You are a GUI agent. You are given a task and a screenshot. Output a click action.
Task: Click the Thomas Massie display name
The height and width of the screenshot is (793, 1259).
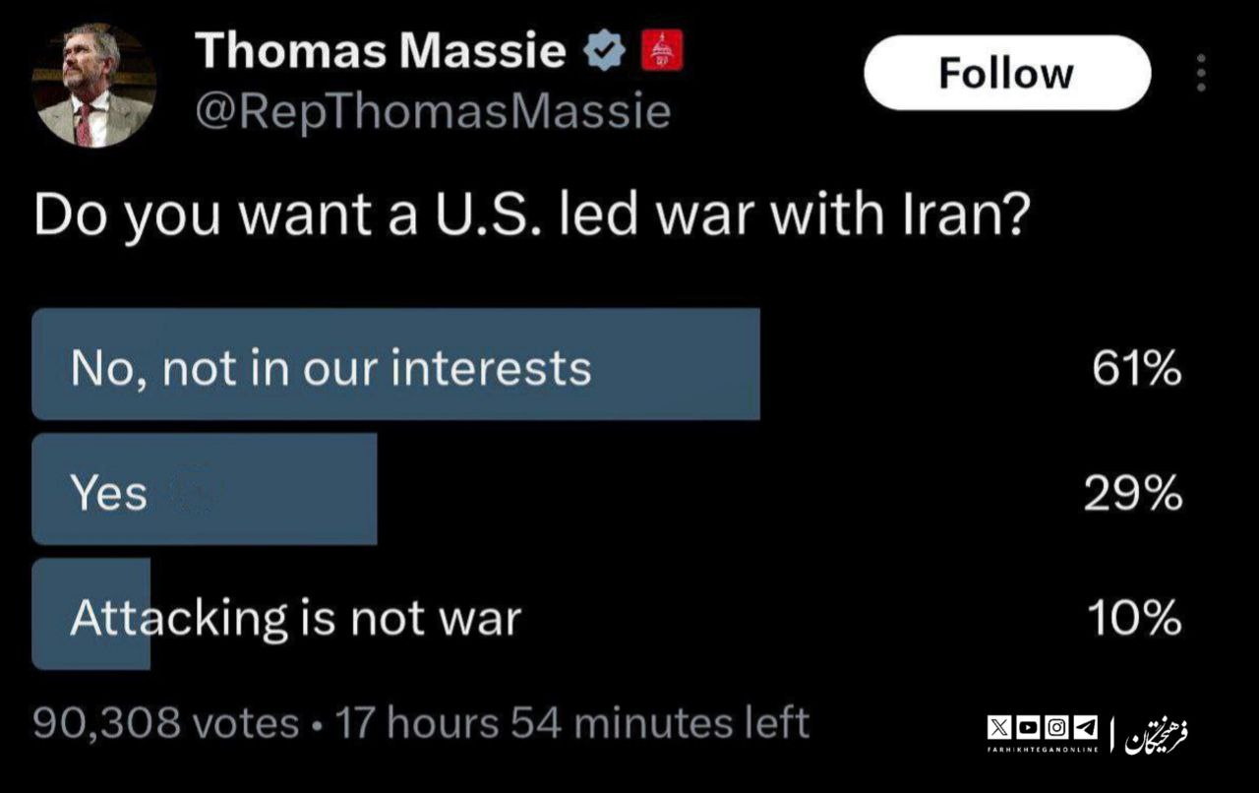pyautogui.click(x=381, y=51)
